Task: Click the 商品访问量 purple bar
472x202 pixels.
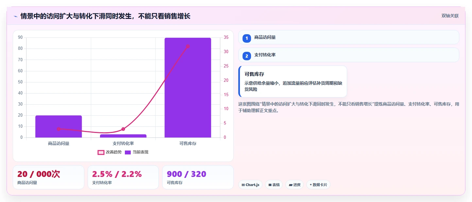Action: 59,126
